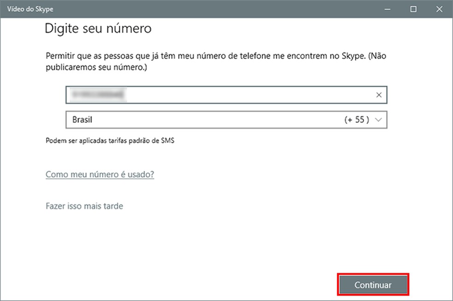Choose 'Fazer isso mais tarde'
This screenshot has width=453, height=301.
(x=84, y=206)
